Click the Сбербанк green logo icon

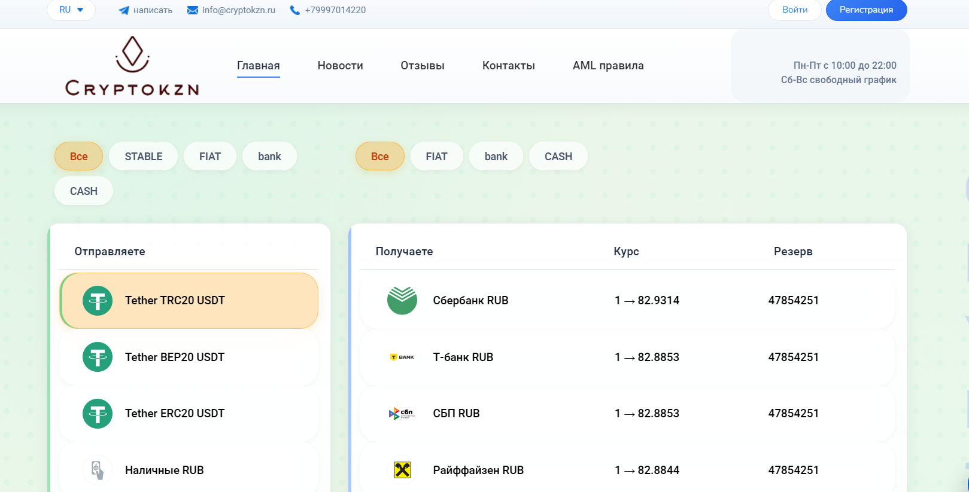coord(402,300)
